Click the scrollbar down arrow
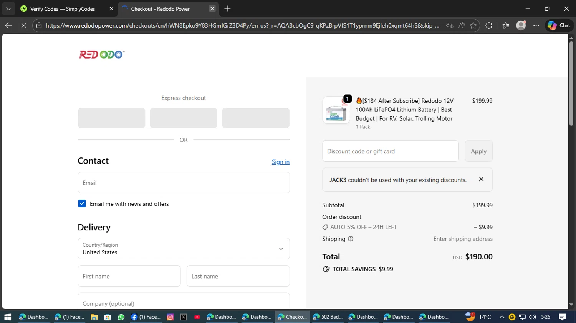The height and width of the screenshot is (323, 576). point(571,305)
